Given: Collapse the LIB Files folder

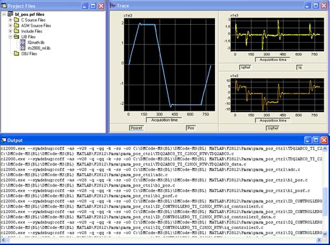Looking at the screenshot, I should point(10,37).
